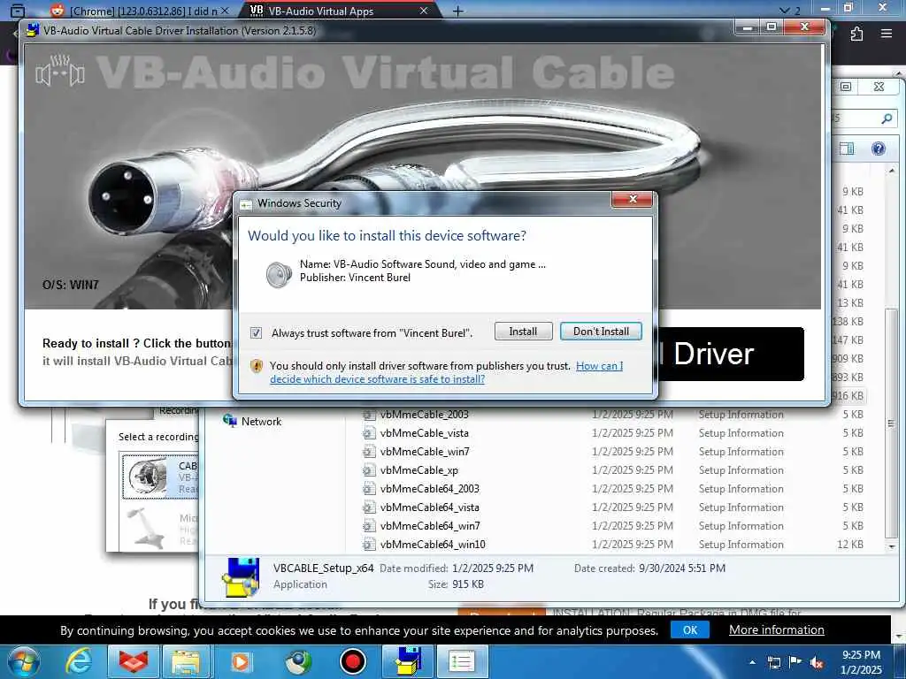The image size is (906, 679).
Task: Click the magnifier in Explorer's search box
Action: click(x=887, y=118)
